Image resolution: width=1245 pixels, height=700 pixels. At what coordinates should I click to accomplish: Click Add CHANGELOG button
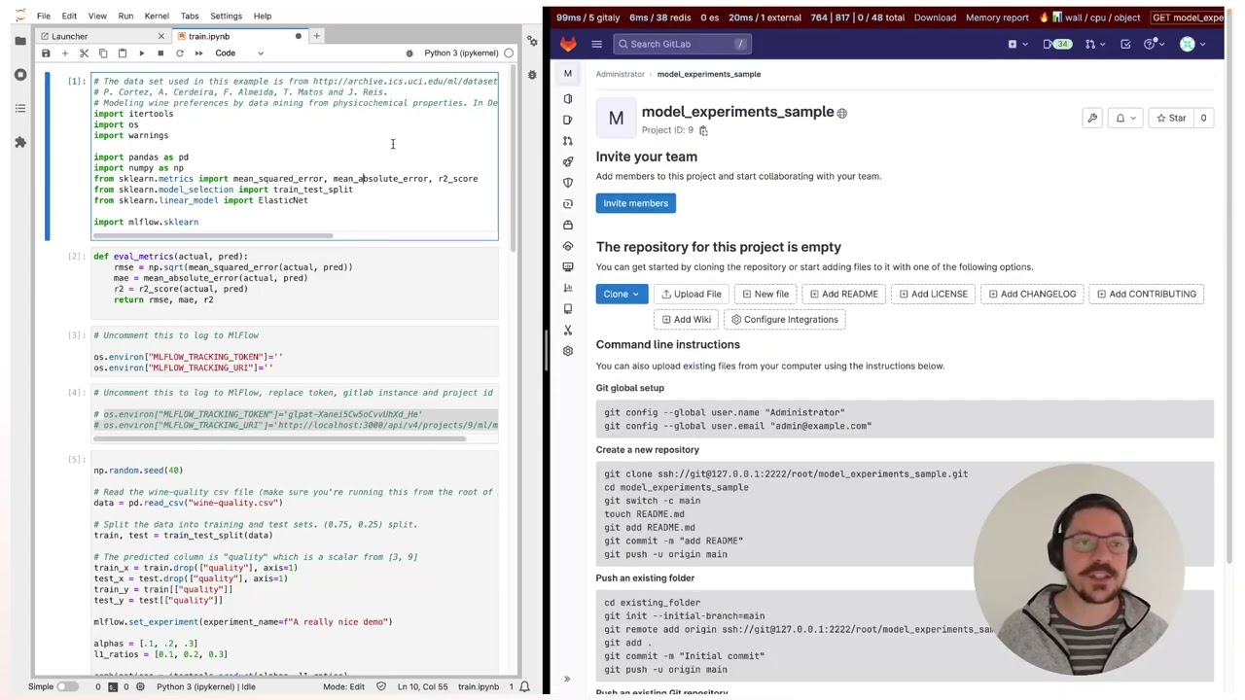tap(1031, 294)
